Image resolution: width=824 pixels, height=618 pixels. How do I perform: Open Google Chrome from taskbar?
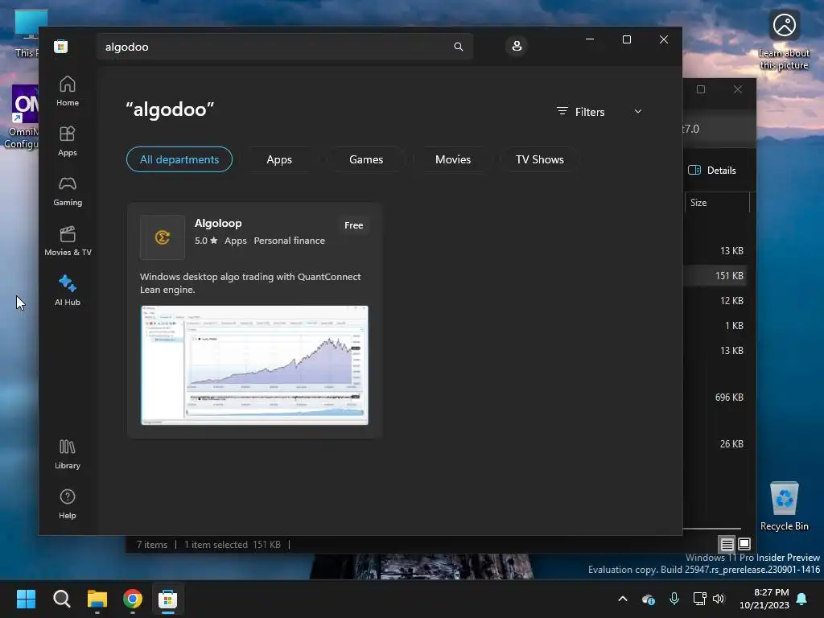point(133,599)
